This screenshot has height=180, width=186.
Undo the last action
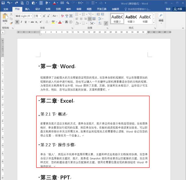coord(9,3)
